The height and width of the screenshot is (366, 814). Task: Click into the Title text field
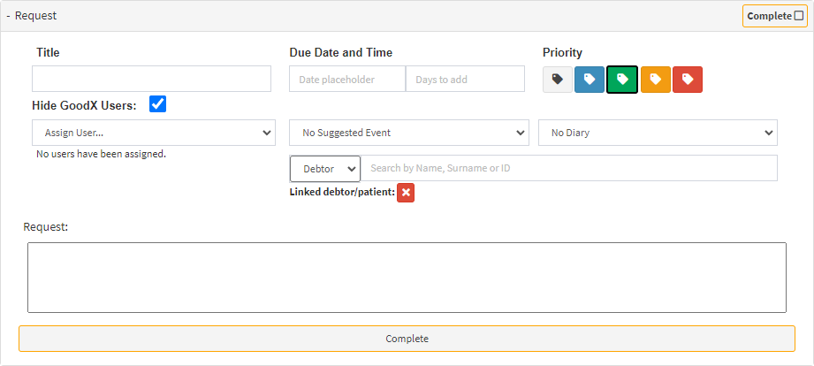[151, 79]
